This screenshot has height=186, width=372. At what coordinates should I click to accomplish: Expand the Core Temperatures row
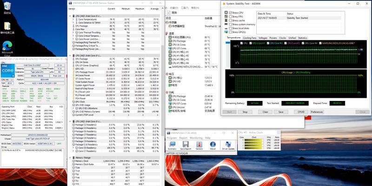[x=73, y=19]
